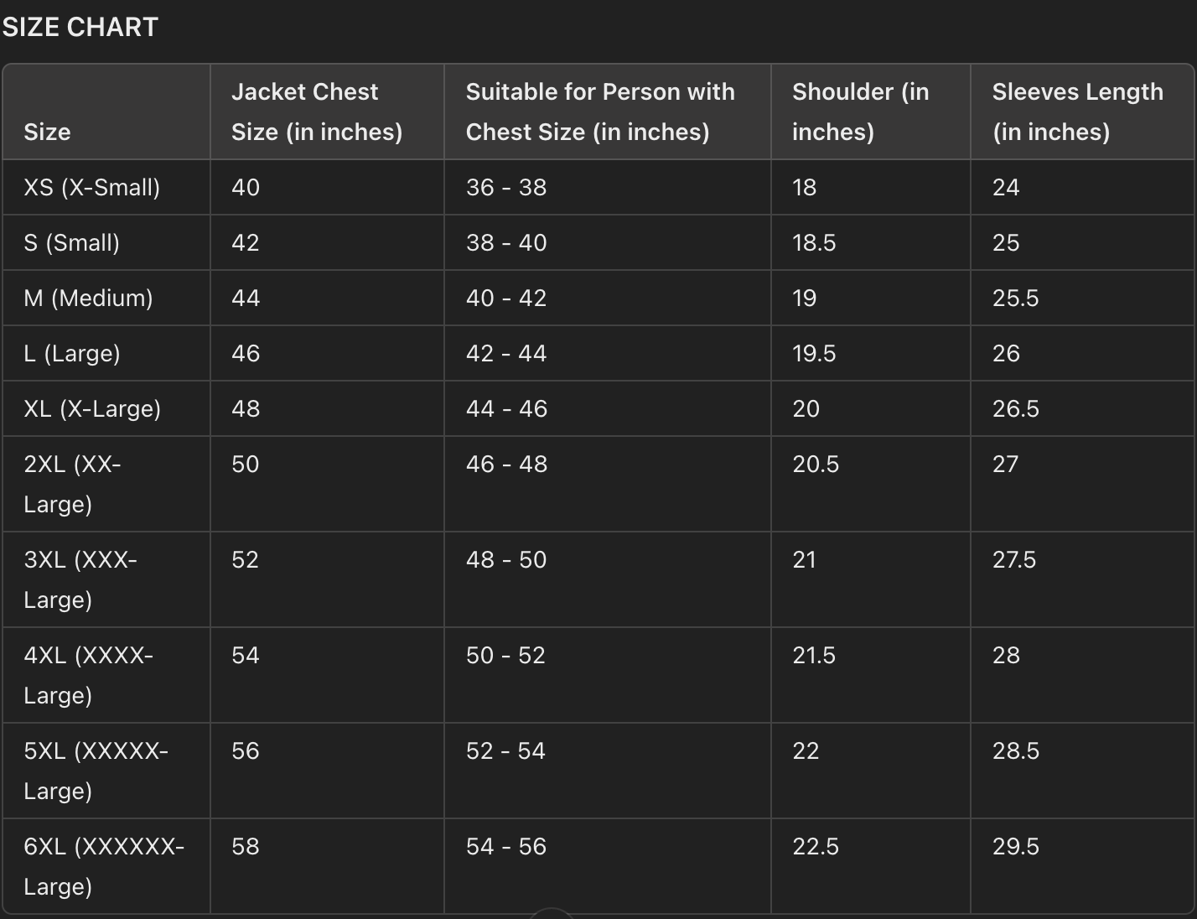Screen dimensions: 1197x919
Task: Select the XL (X-Large) row label
Action: coord(92,408)
